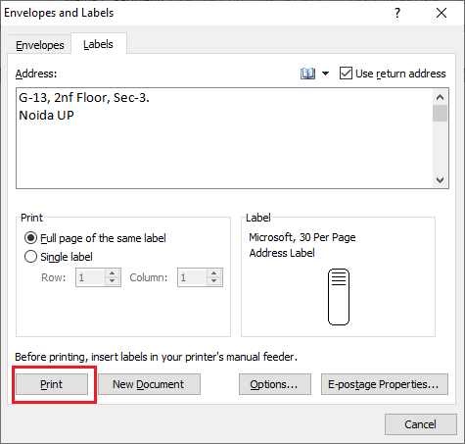The image size is (465, 444).
Task: Click the Print button
Action: point(52,384)
